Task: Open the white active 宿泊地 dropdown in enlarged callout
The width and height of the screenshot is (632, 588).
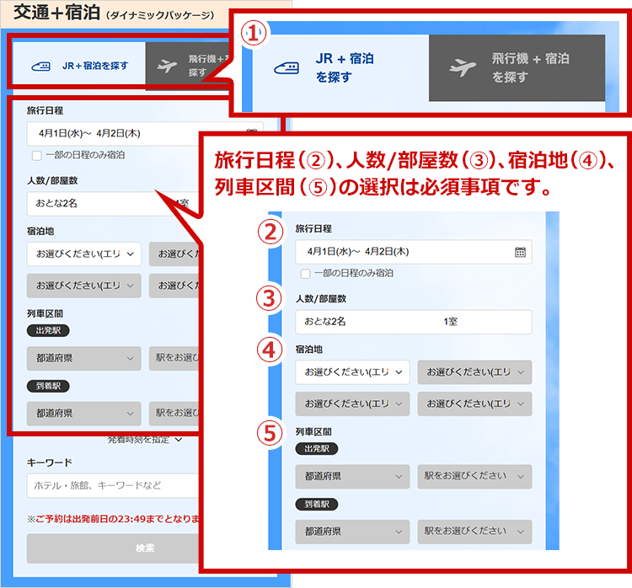Action: (352, 372)
